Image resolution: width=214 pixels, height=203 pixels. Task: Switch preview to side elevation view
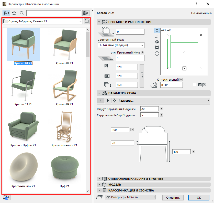[157, 36]
